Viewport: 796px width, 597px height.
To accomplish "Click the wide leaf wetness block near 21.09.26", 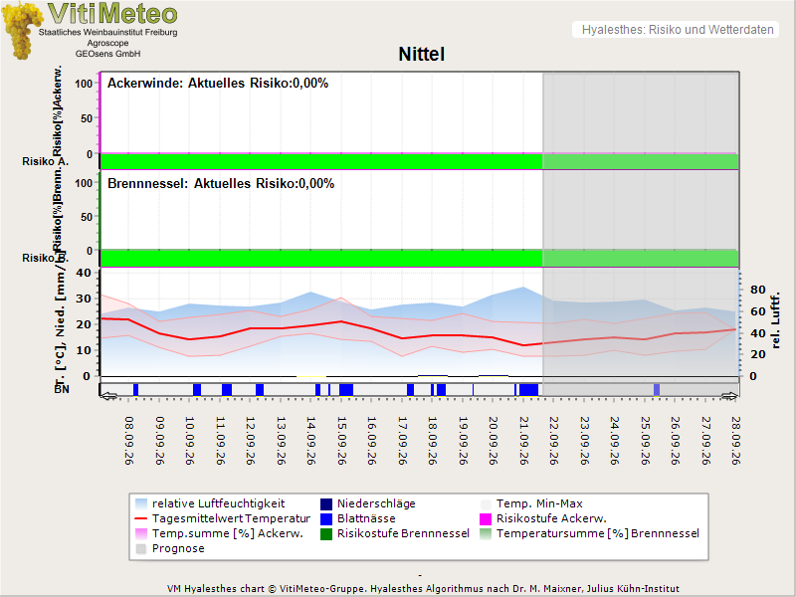I will coord(528,390).
